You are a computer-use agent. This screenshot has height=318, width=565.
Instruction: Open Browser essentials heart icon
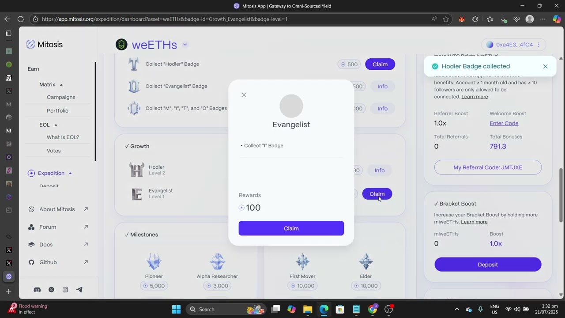(x=516, y=19)
